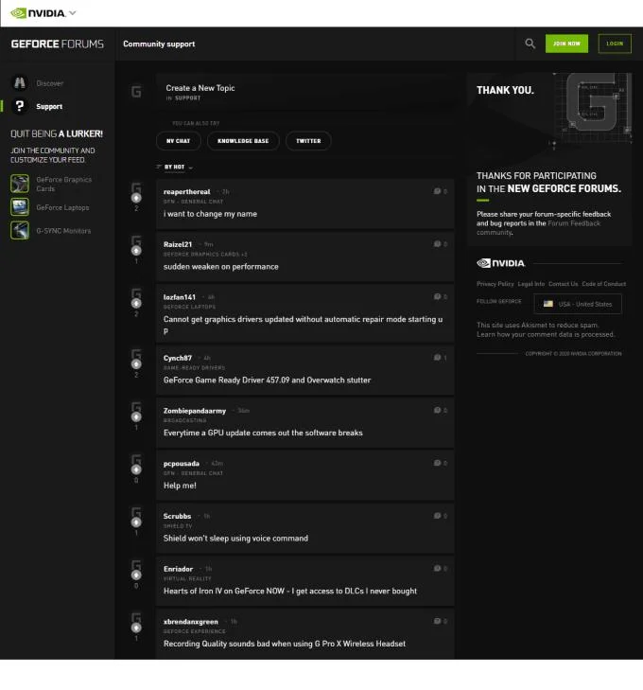
Task: Open the KNOWLEDGE BASE button
Action: (x=243, y=141)
